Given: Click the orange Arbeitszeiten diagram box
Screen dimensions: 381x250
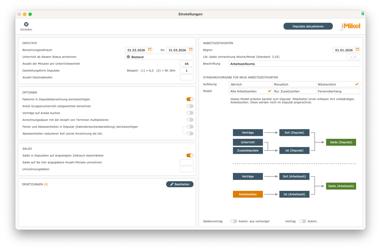Looking at the screenshot, I should click(x=248, y=194).
